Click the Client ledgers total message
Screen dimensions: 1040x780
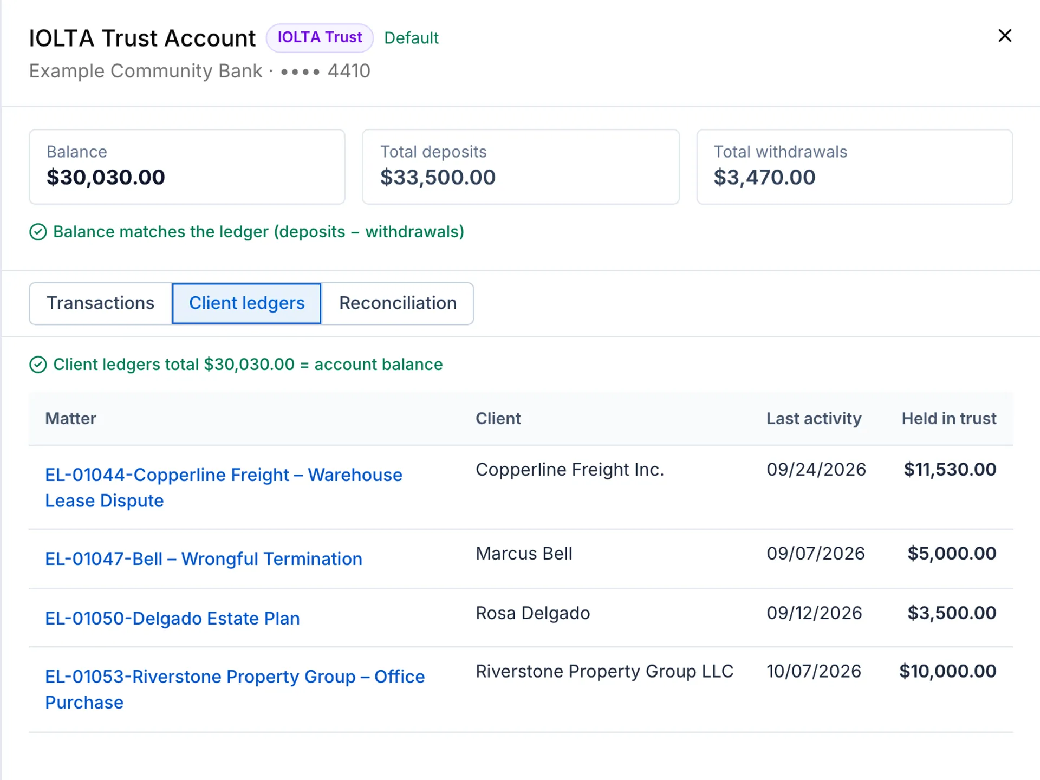[248, 365]
